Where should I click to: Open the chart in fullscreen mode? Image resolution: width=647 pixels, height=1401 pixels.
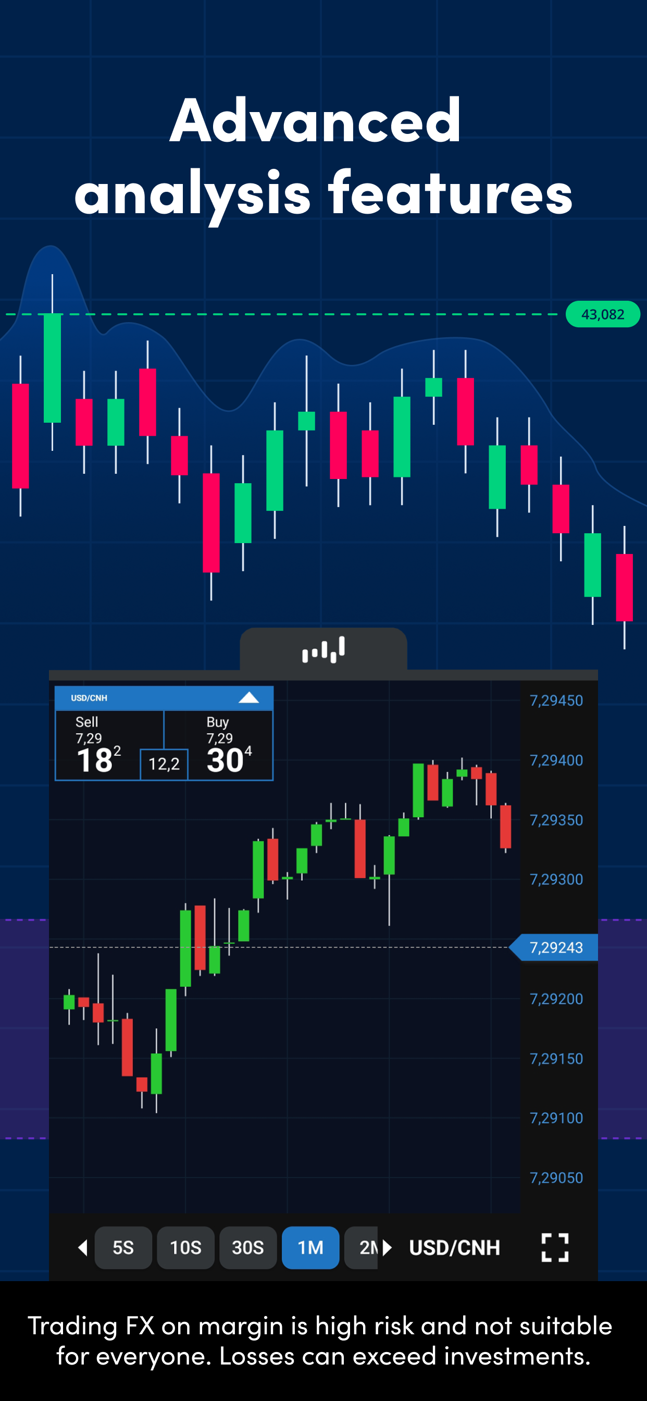coord(555,1247)
